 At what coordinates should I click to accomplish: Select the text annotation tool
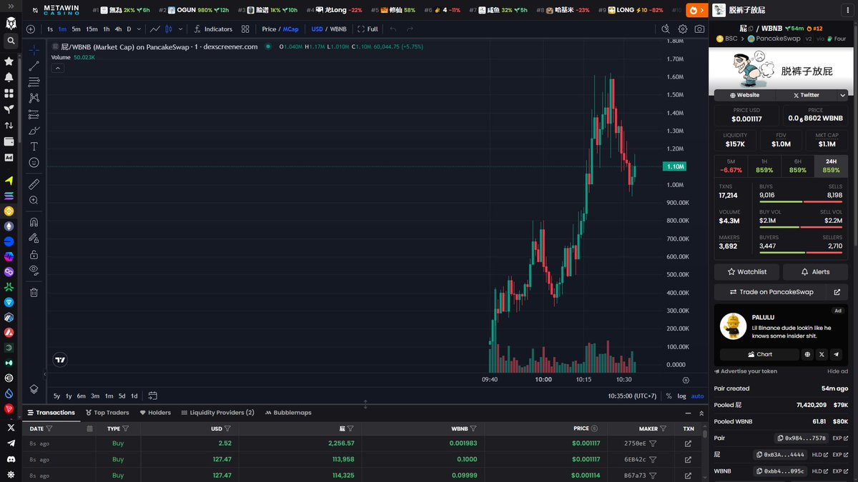[x=34, y=146]
